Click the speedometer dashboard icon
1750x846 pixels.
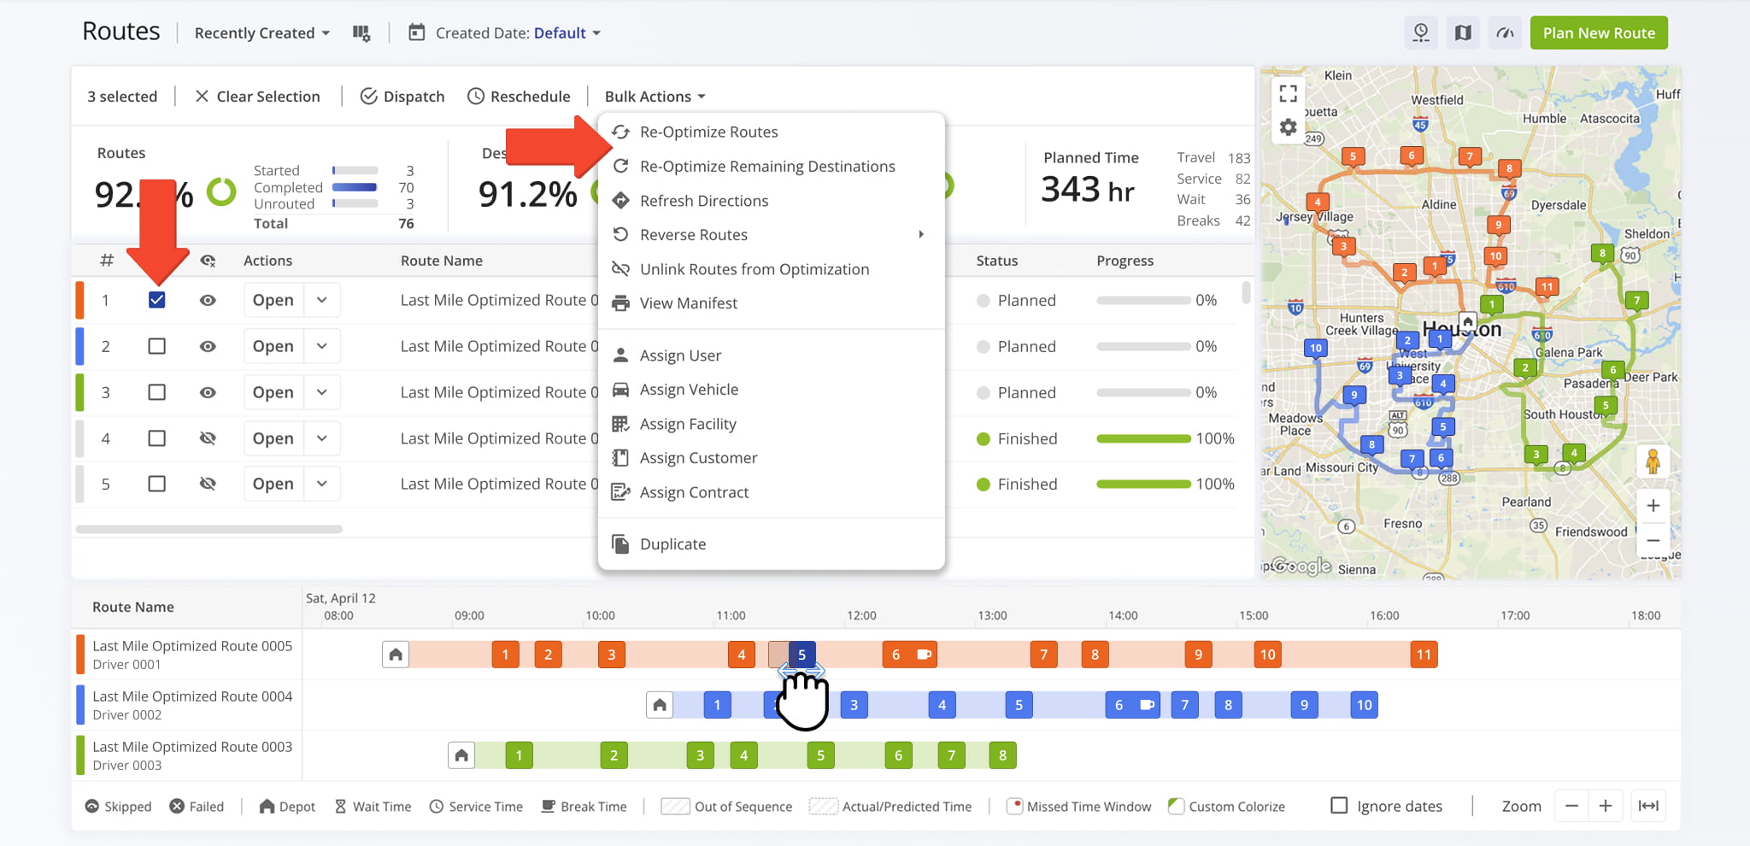[1504, 32]
